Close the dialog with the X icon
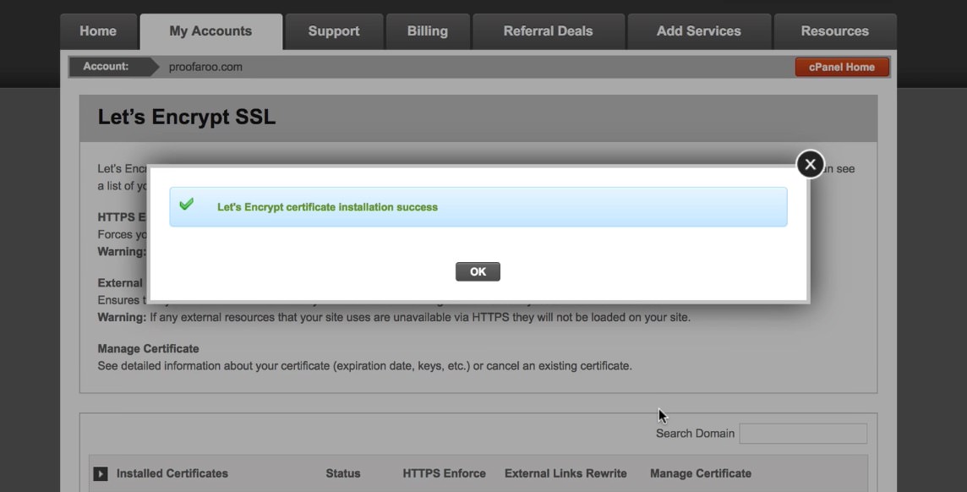The width and height of the screenshot is (967, 492). click(811, 164)
